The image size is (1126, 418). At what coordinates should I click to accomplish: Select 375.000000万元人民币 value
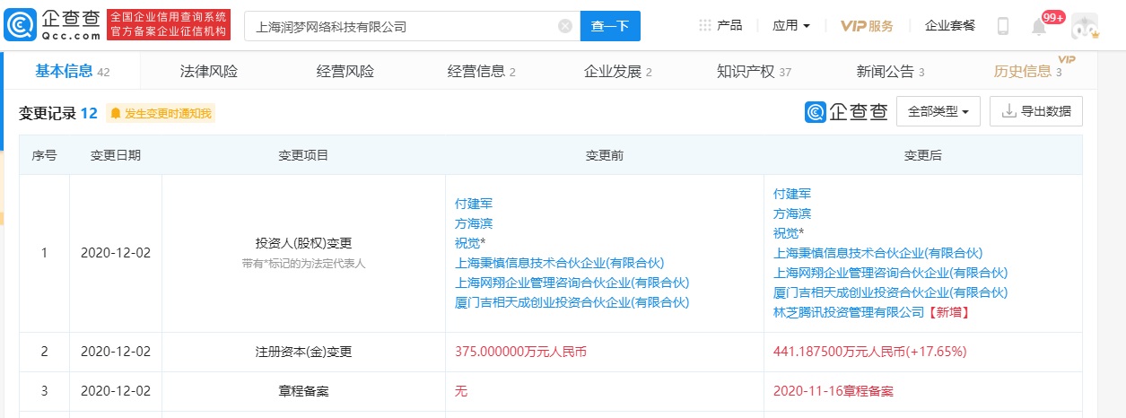pyautogui.click(x=521, y=353)
